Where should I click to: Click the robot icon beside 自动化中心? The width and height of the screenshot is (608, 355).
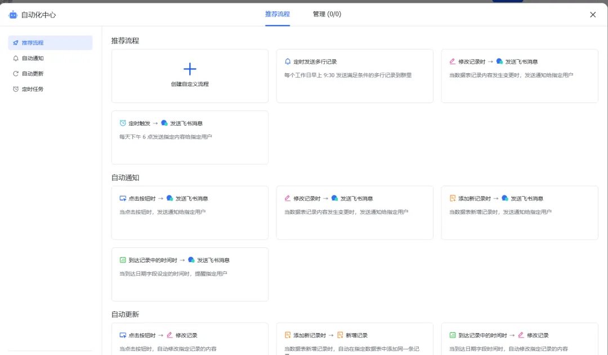[13, 15]
